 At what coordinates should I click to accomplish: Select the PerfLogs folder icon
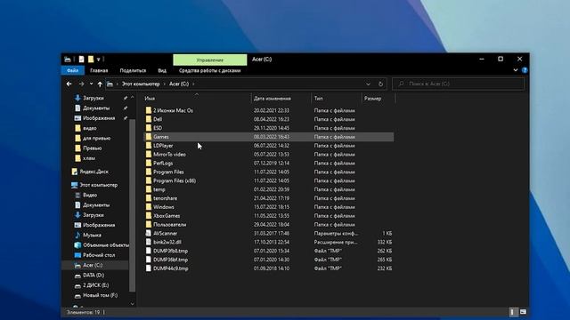point(149,163)
